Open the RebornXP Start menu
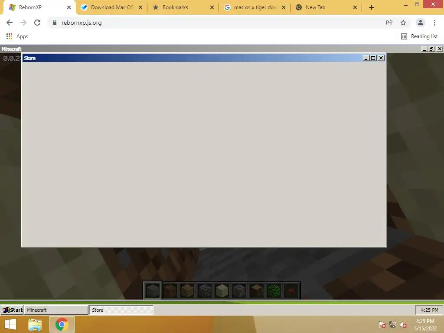This screenshot has height=333, width=444. point(12,310)
